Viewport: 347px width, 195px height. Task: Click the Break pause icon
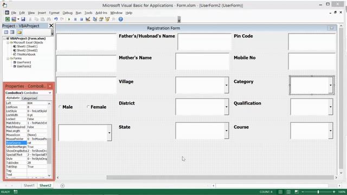click(75, 19)
